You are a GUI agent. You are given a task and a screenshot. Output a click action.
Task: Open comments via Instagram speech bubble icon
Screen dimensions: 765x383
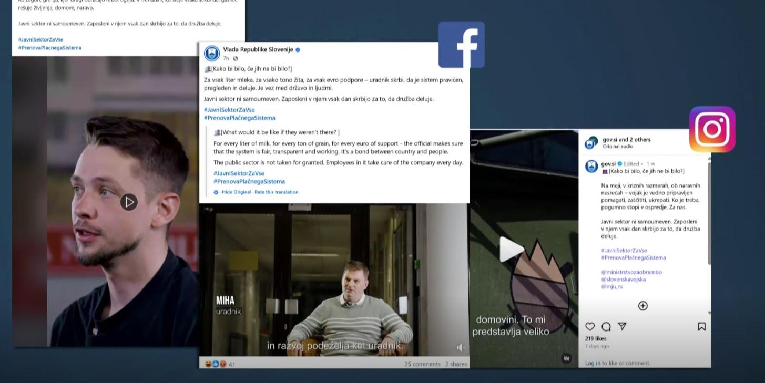(606, 327)
